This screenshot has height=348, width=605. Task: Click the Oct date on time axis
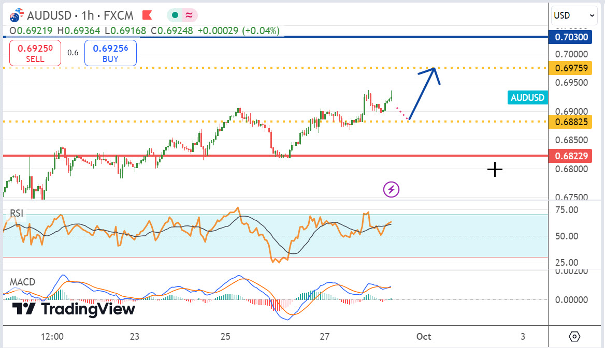point(423,337)
